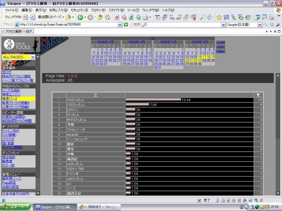Switch to the Sleipnir taskbar button
The height and width of the screenshot is (211, 282).
[54, 207]
